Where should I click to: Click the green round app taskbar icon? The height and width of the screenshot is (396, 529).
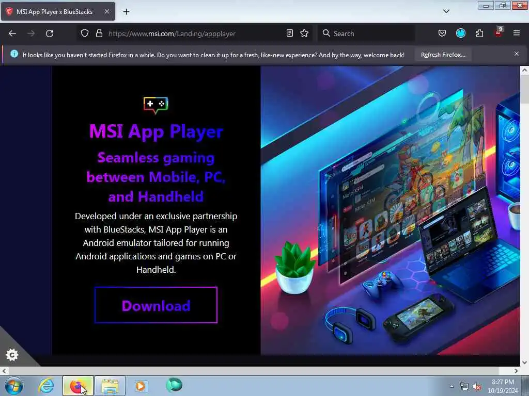pyautogui.click(x=174, y=385)
